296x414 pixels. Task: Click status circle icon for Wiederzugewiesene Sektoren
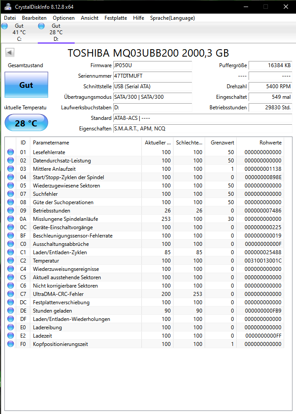click(x=11, y=185)
